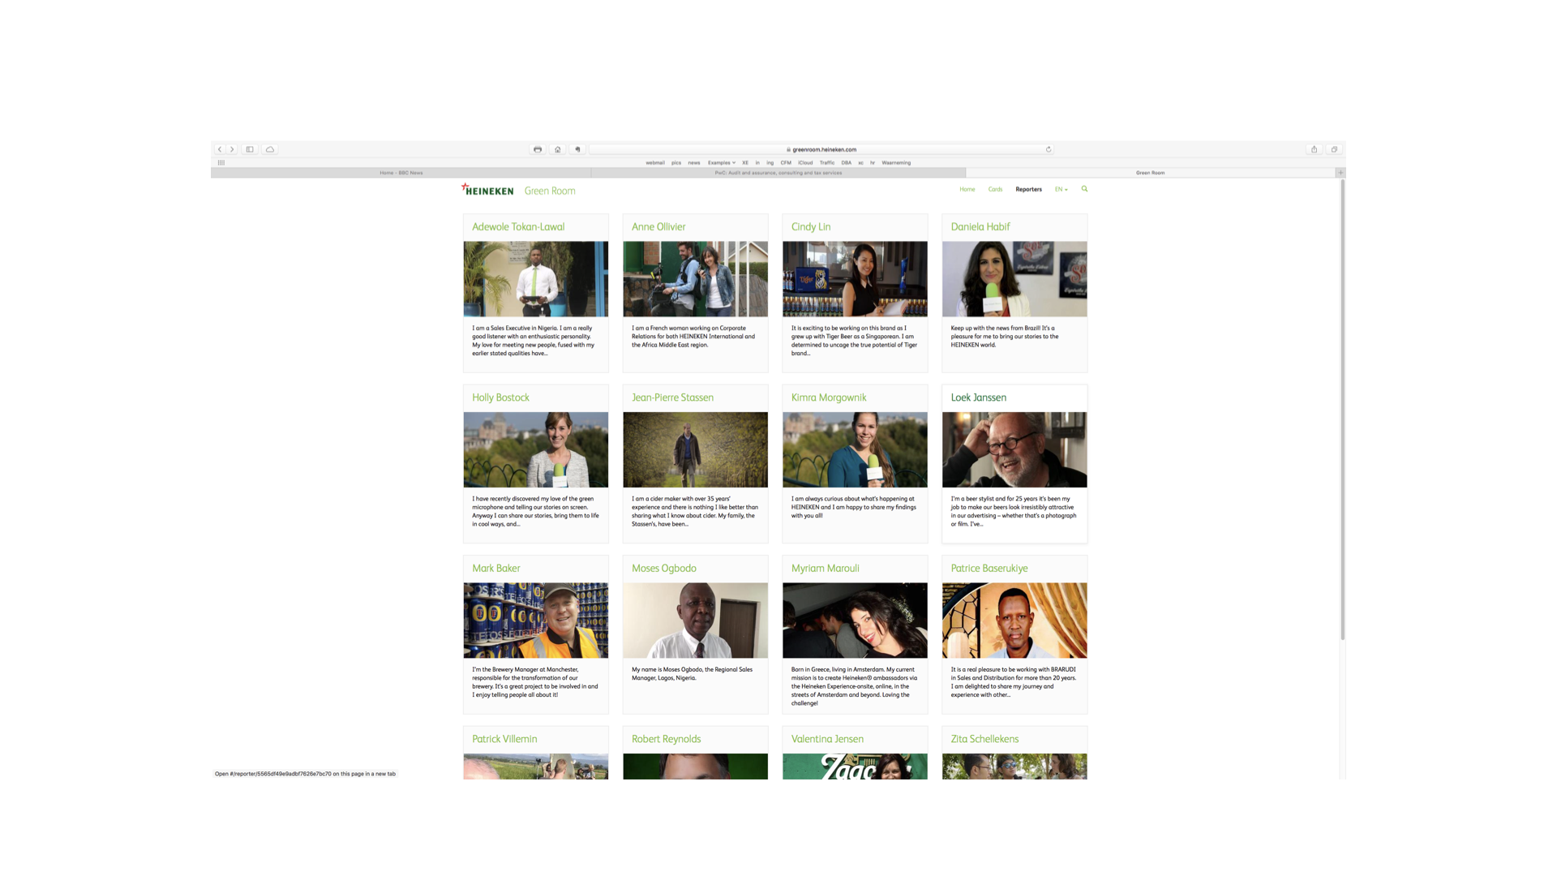Open the Cards navigation link
Image resolution: width=1557 pixels, height=876 pixels.
(x=995, y=189)
